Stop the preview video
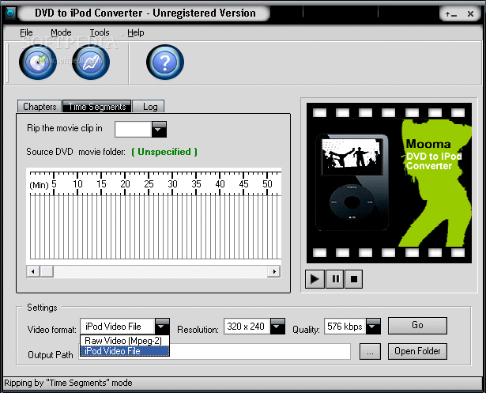 pyautogui.click(x=354, y=279)
